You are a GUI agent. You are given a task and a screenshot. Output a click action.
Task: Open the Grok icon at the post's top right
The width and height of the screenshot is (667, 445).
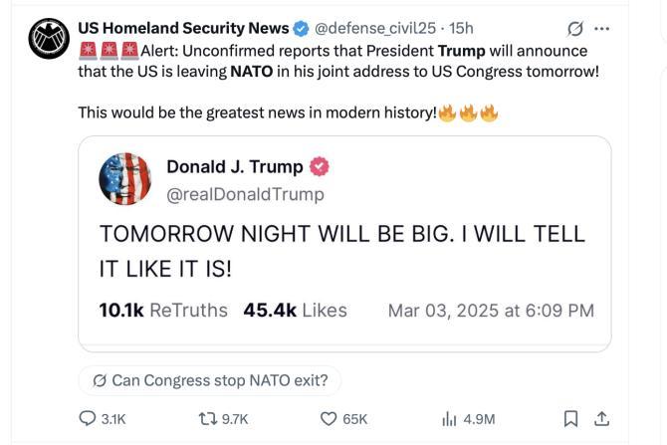pyautogui.click(x=573, y=28)
